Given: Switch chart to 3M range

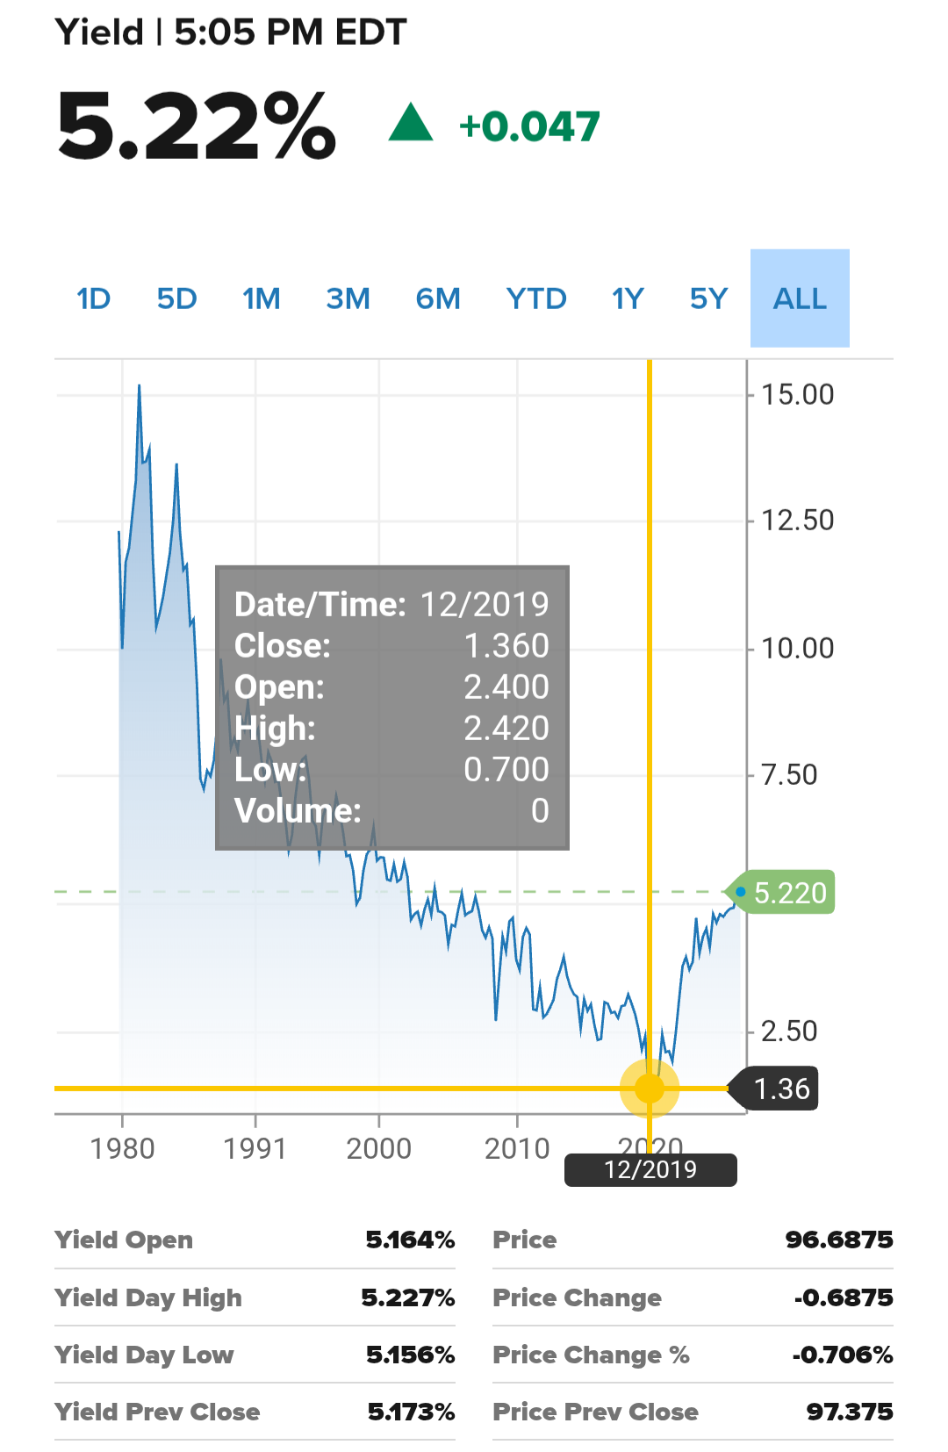Looking at the screenshot, I should pos(348,298).
